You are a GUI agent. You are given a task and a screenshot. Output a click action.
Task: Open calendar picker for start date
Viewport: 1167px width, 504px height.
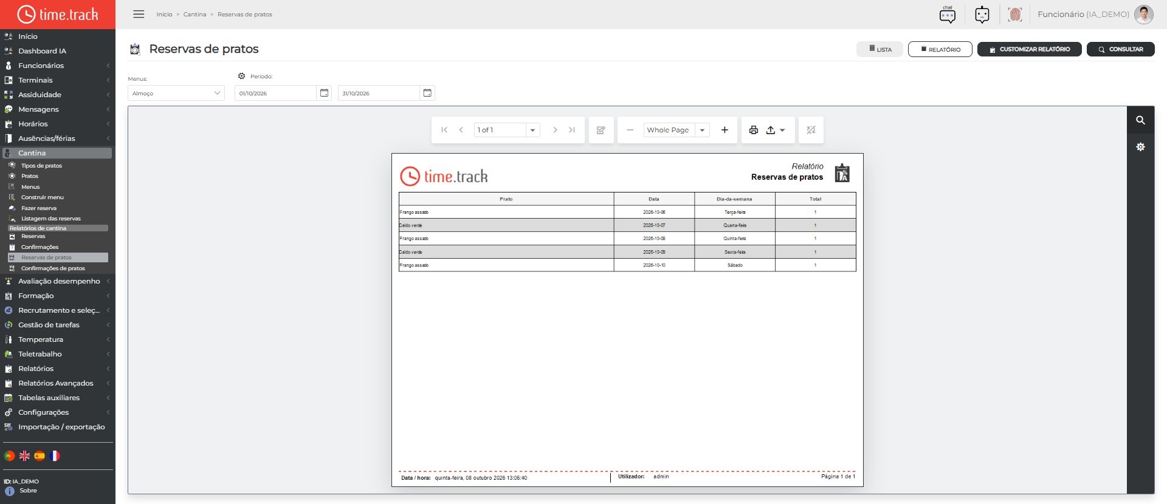pyautogui.click(x=324, y=93)
